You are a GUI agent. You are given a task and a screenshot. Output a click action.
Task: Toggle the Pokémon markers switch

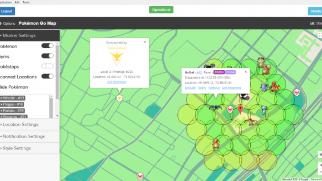tap(47, 46)
